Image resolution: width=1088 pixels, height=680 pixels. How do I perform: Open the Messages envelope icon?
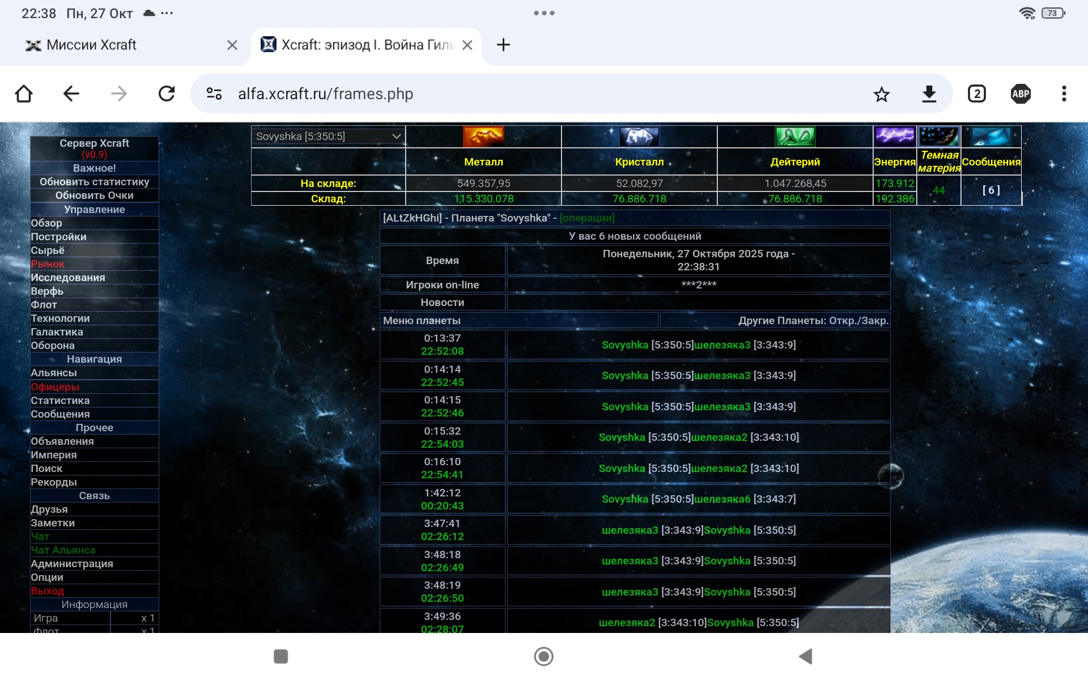point(991,136)
